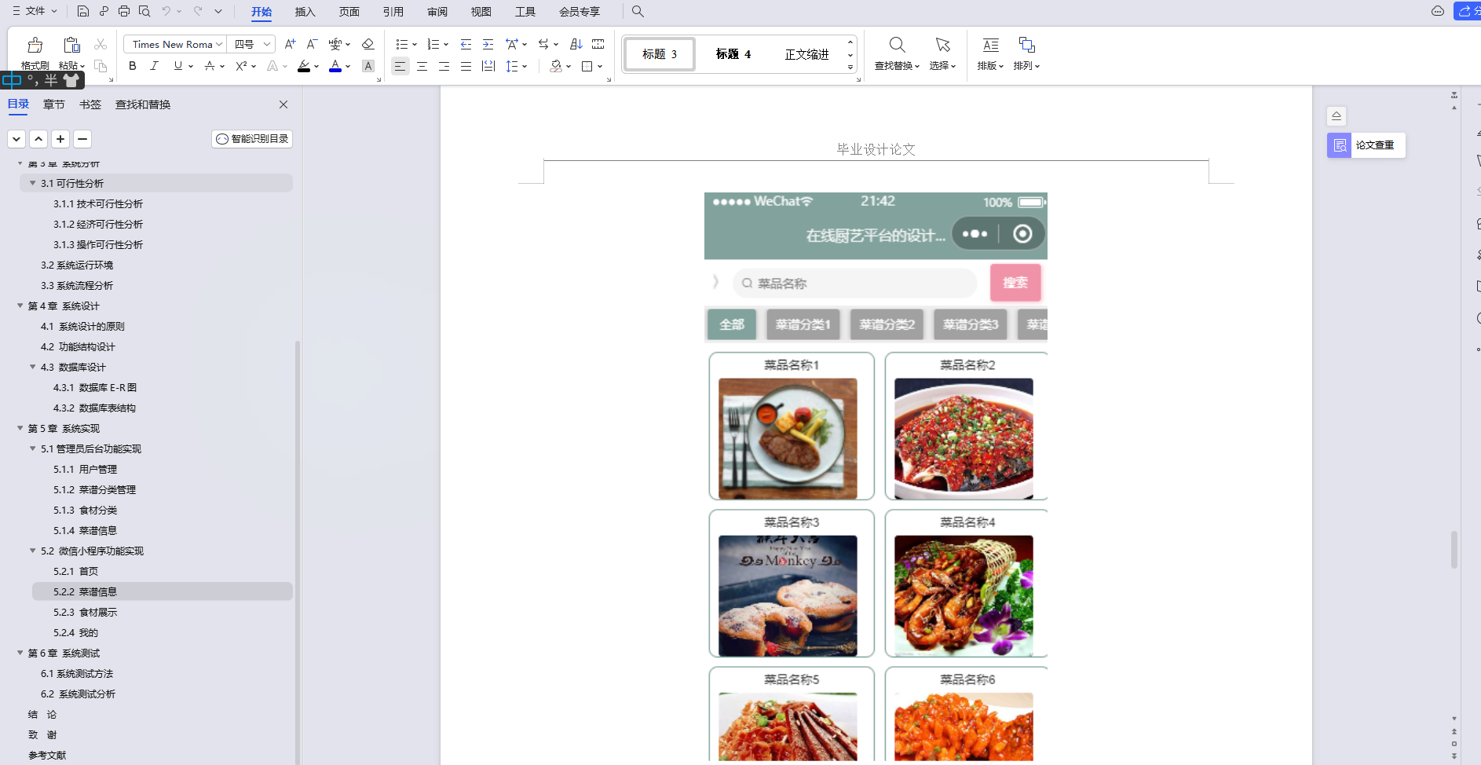Screen dimensions: 1481x765
Task: Collapse the 3.1 可行性分析 tree node
Action: tap(33, 183)
